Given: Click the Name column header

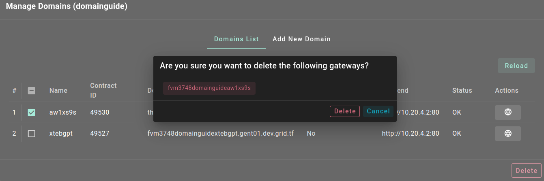Looking at the screenshot, I should click(x=58, y=91).
